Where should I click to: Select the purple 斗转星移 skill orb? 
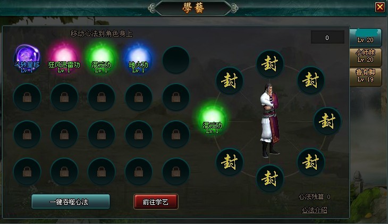[27, 59]
